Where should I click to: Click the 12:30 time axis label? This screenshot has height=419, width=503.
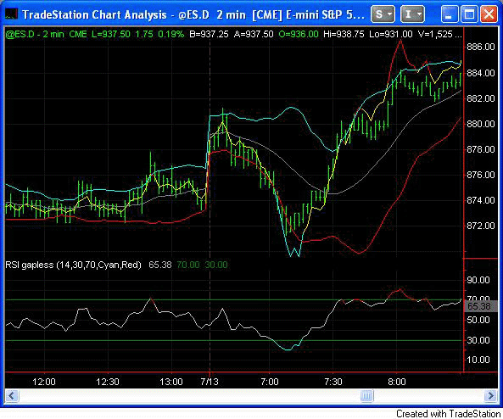(108, 382)
